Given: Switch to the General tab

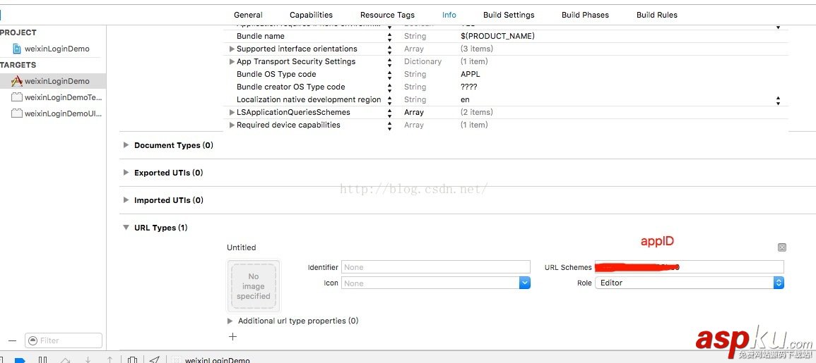Looking at the screenshot, I should tap(248, 15).
